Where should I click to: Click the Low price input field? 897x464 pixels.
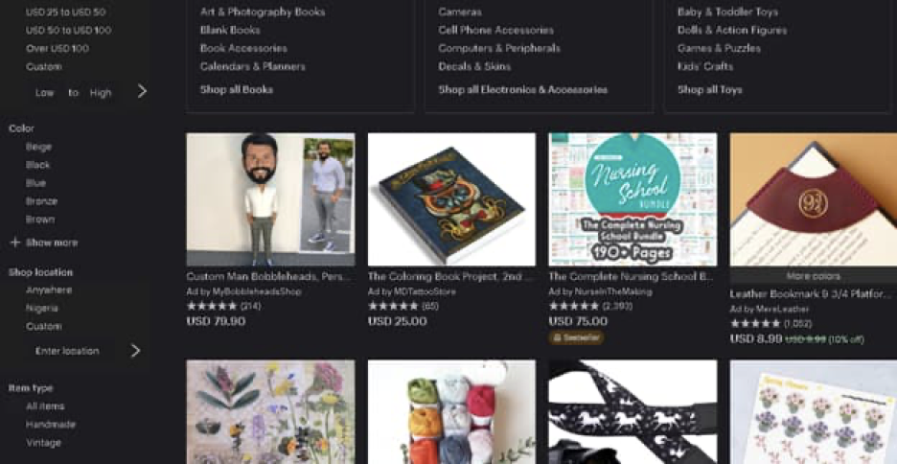coord(45,93)
